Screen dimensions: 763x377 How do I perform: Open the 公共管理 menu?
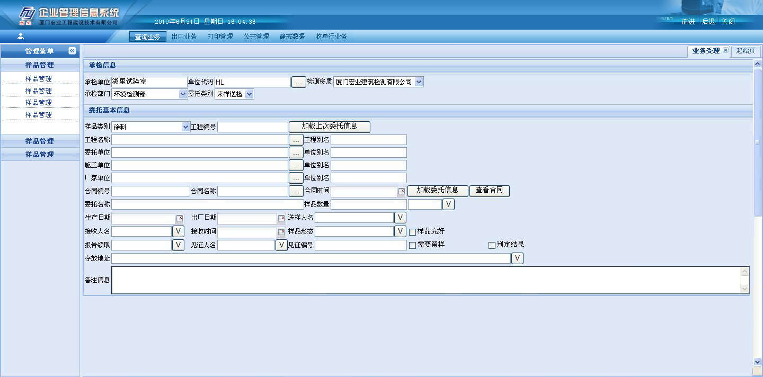tap(256, 37)
